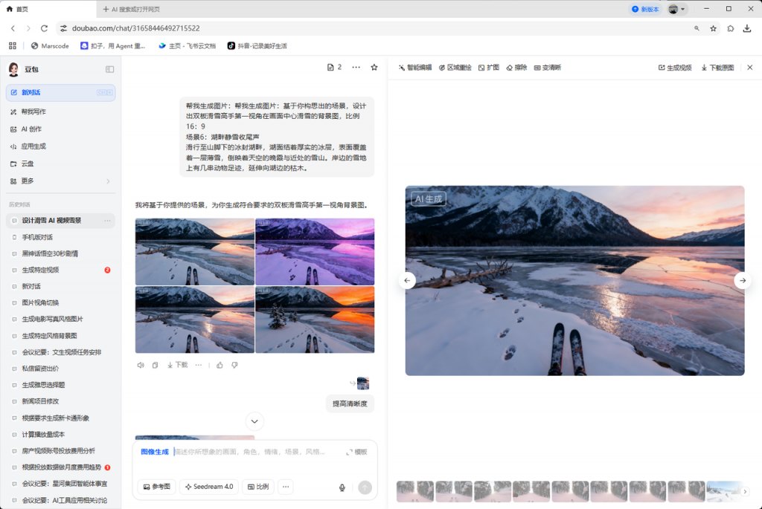Play audio with the speaker icon under images
762x509 pixels.
141,365
